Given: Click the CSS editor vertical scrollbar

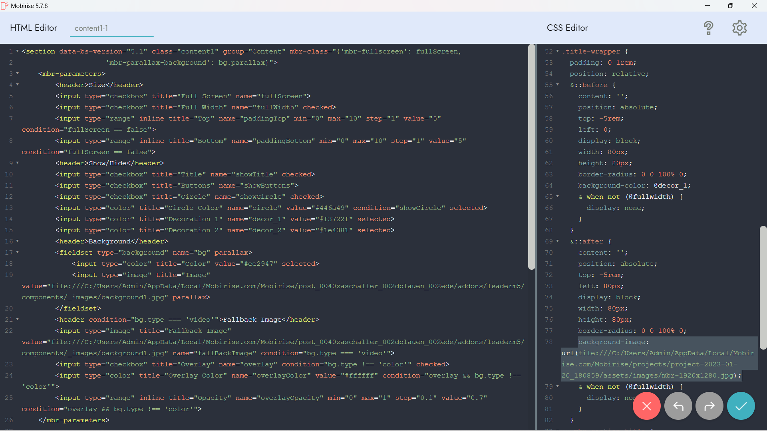Looking at the screenshot, I should (763, 287).
